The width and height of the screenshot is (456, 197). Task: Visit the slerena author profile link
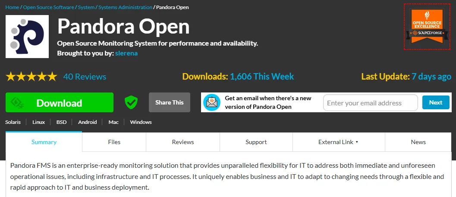coord(126,53)
